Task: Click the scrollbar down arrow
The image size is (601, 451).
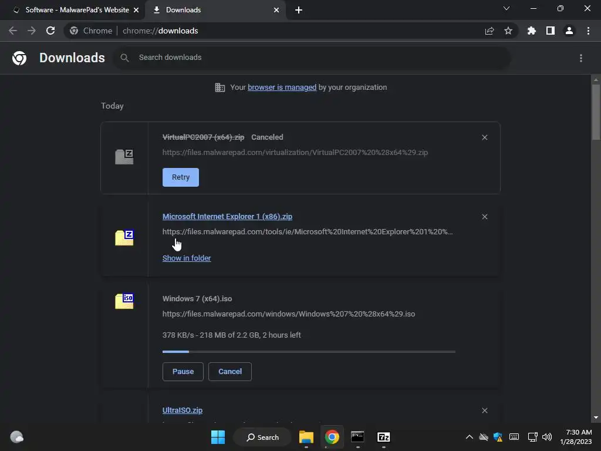Action: [596, 418]
